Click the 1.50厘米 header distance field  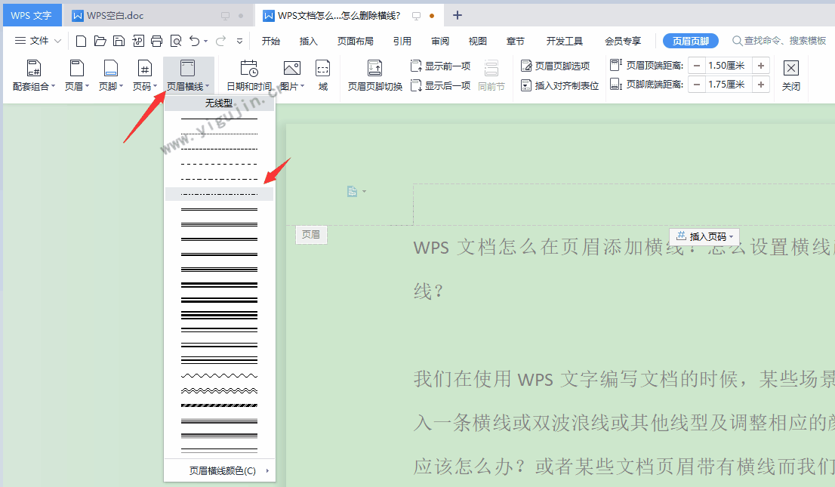(729, 66)
